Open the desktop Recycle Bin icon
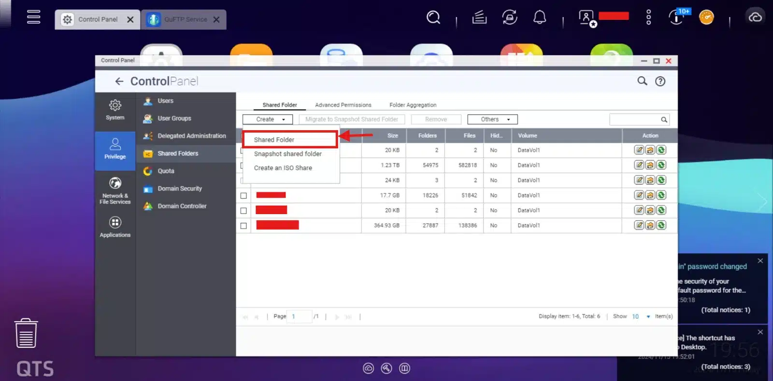The width and height of the screenshot is (773, 381). tap(26, 333)
